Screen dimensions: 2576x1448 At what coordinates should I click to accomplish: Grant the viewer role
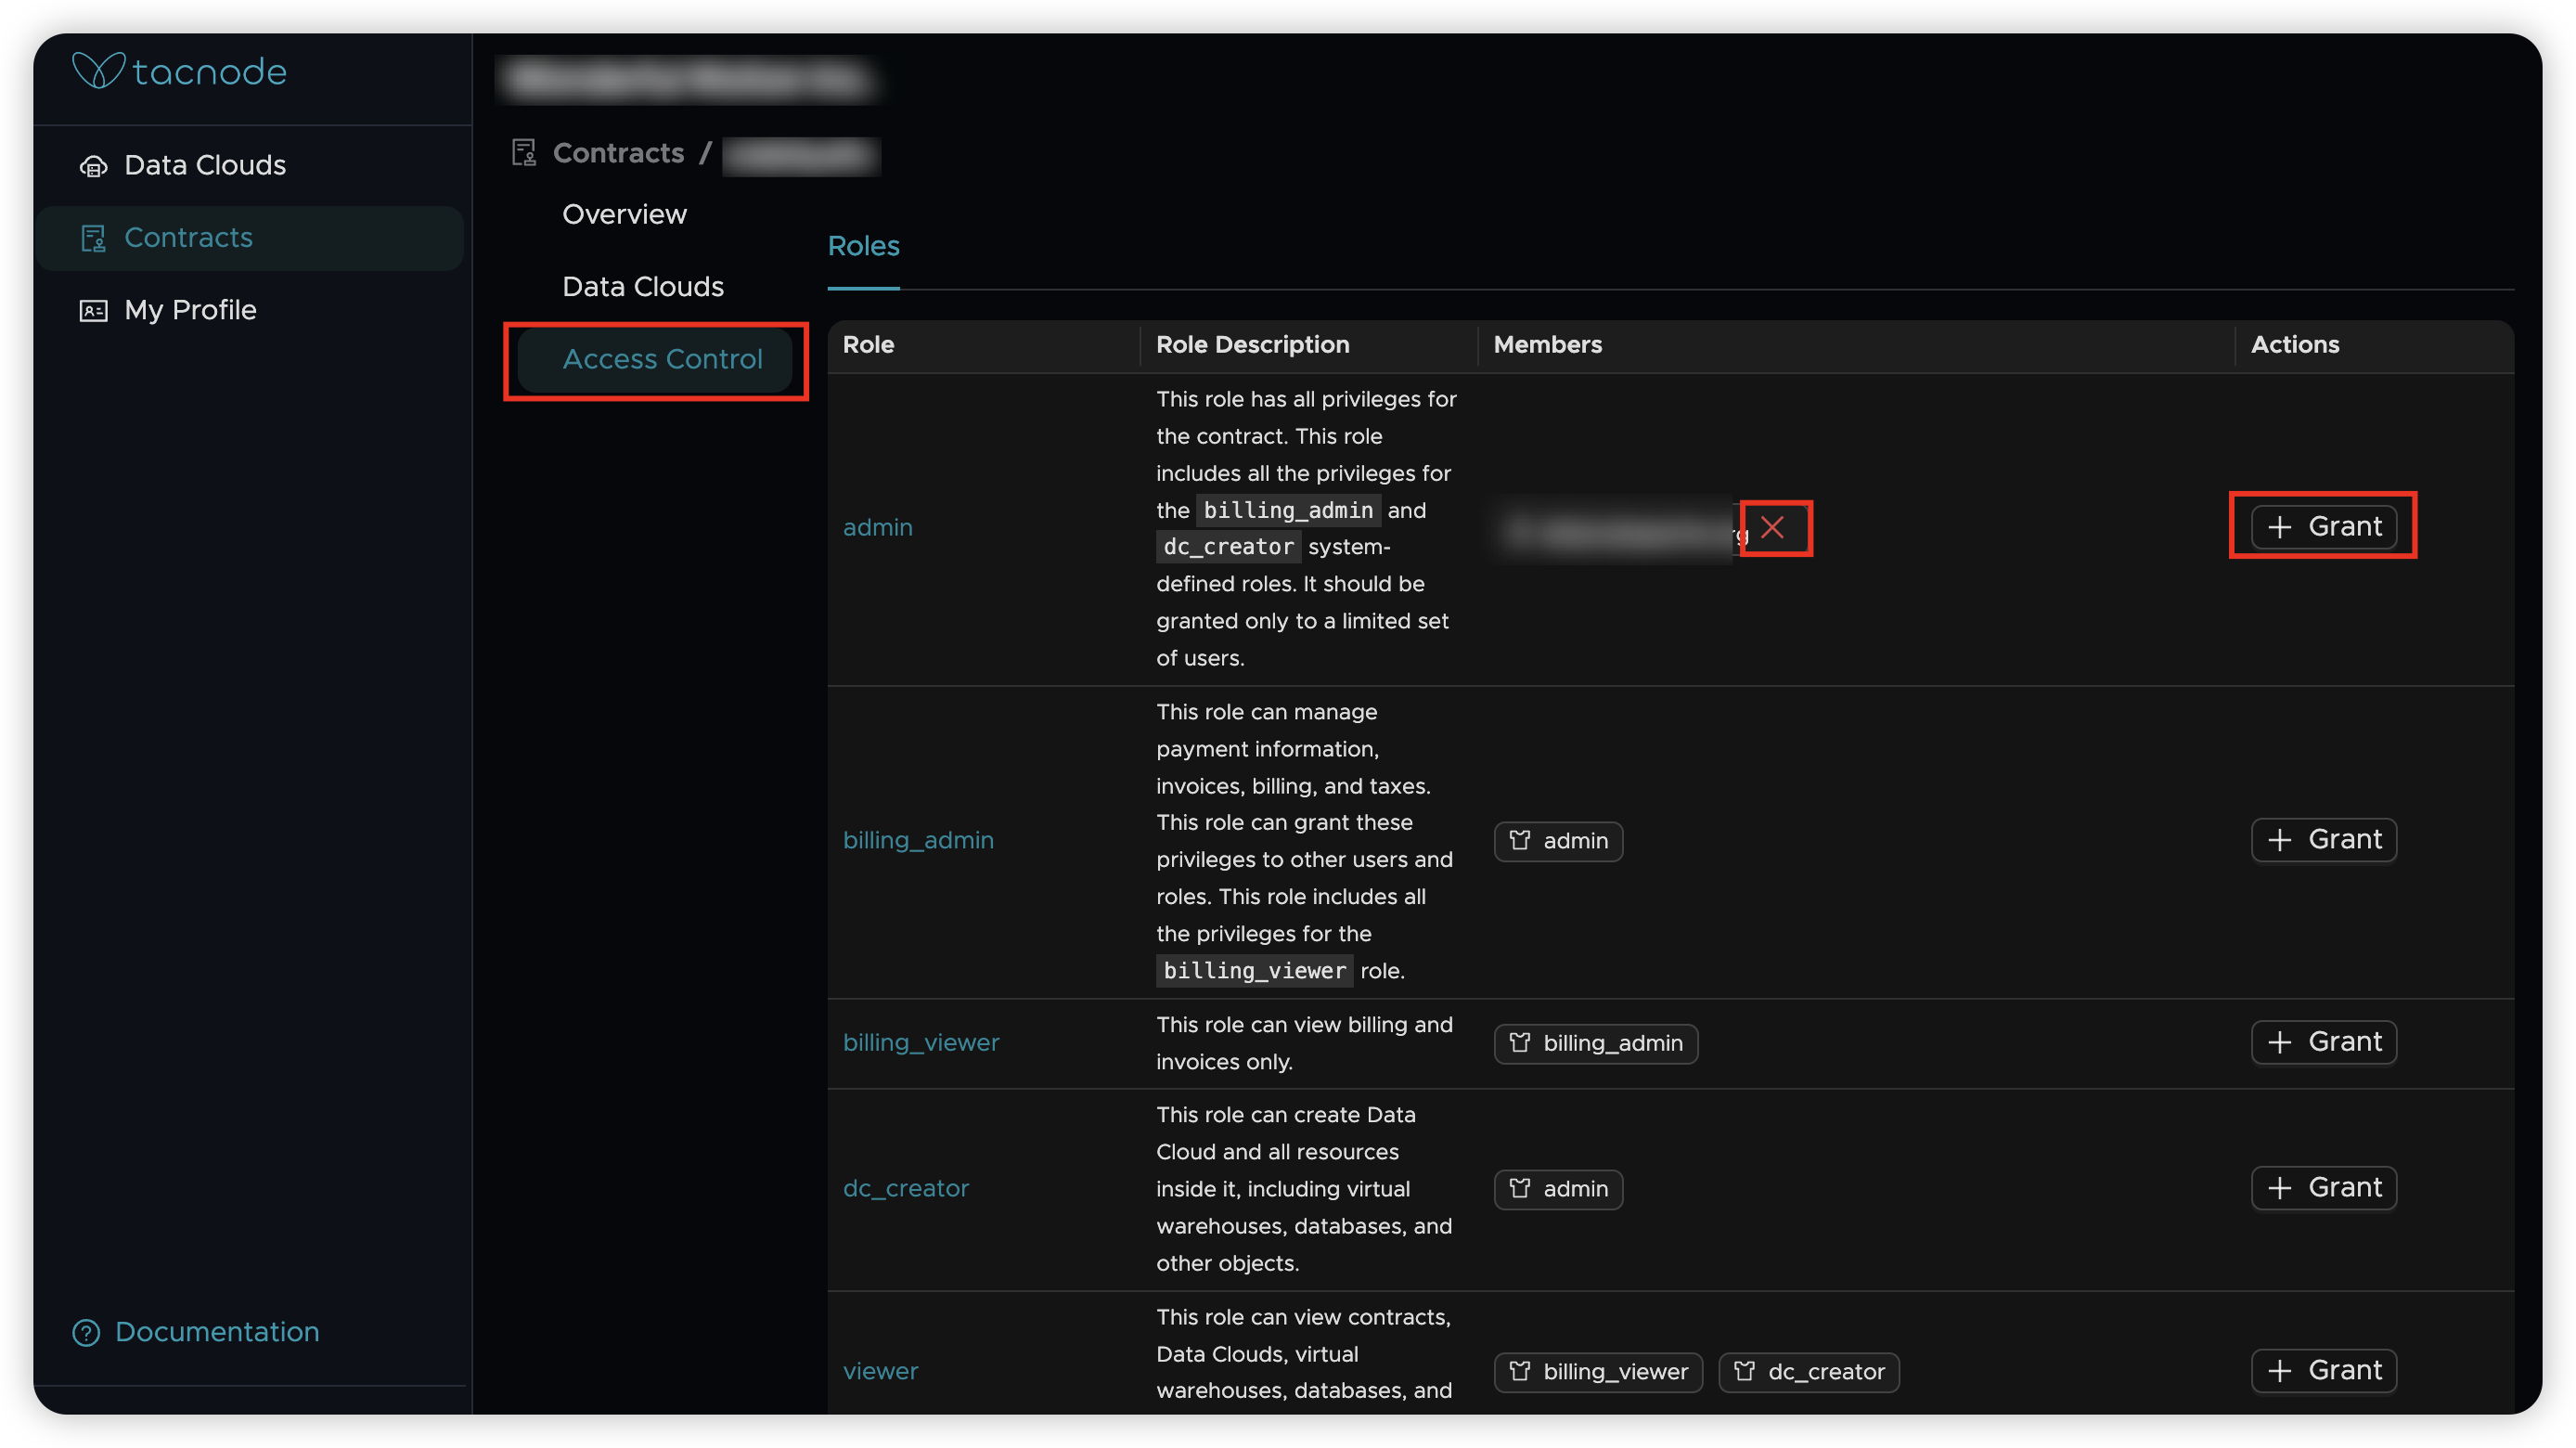pos(2324,1370)
